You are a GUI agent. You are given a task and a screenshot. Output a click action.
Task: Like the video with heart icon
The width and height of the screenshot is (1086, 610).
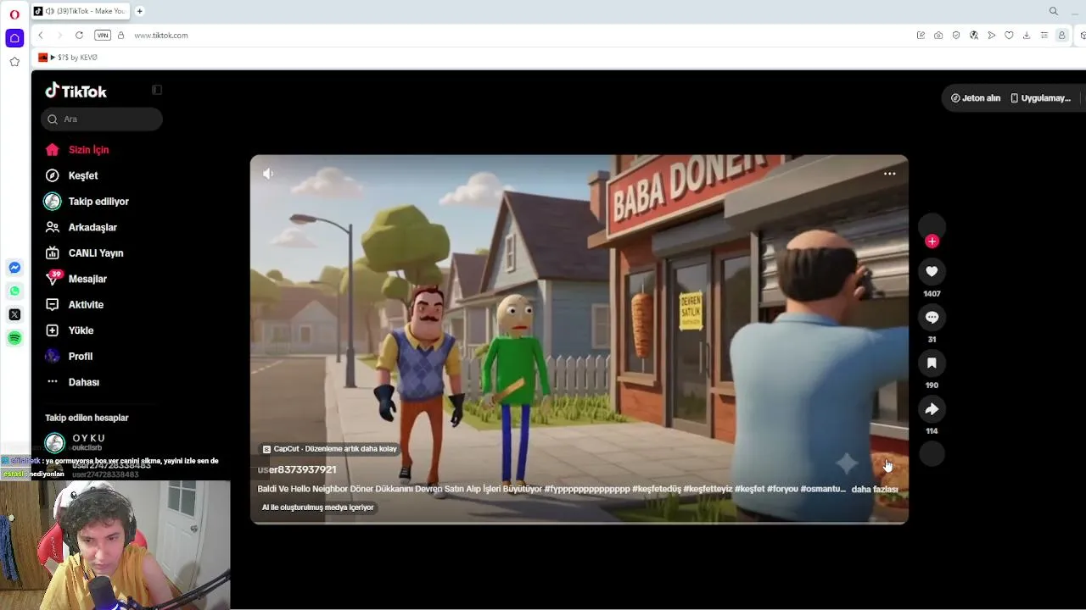(932, 271)
